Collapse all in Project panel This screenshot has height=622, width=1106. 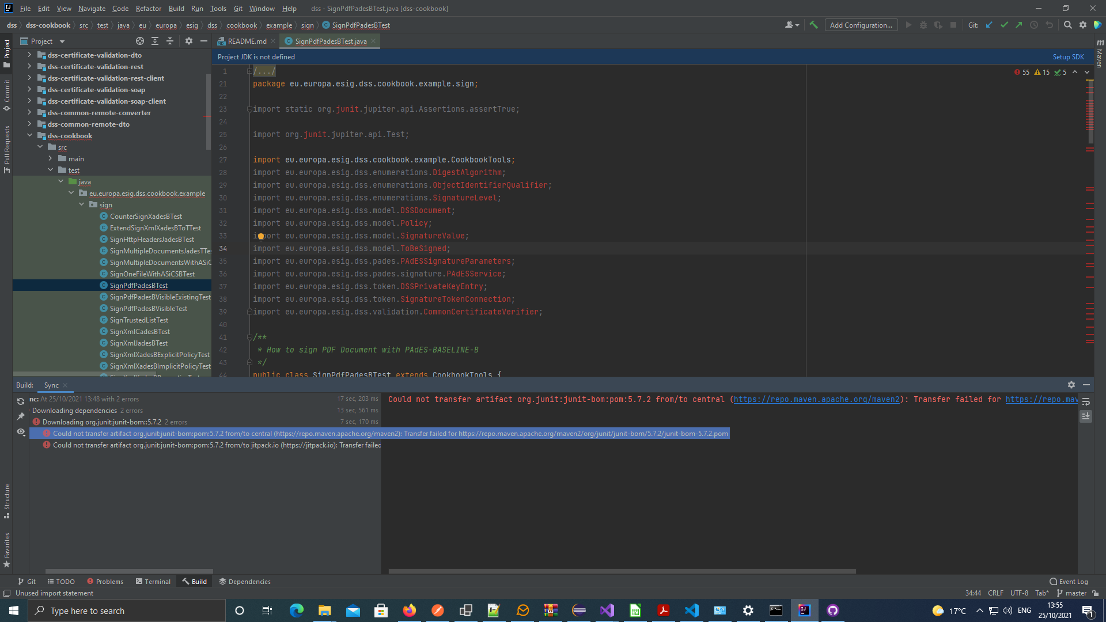coord(169,41)
